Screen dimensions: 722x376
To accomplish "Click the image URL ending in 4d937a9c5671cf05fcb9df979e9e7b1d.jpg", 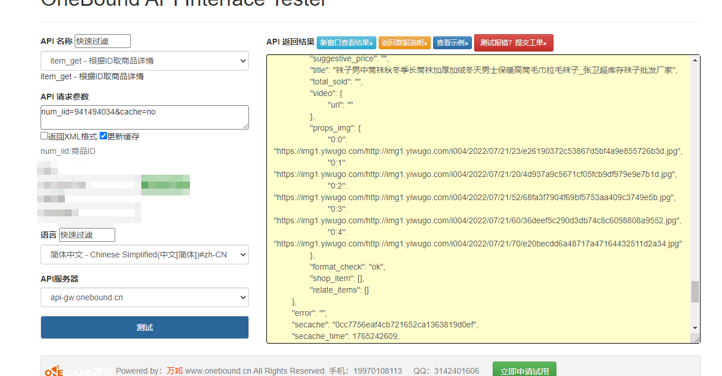I will [475, 174].
